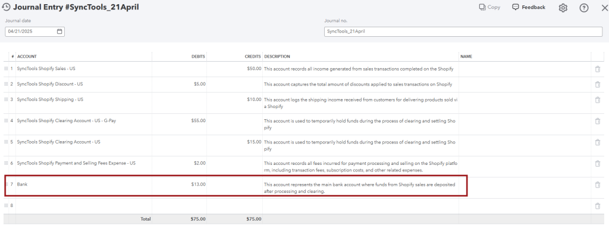Select the empty account cell in row 8
Image resolution: width=609 pixels, height=226 pixels.
[x=84, y=206]
